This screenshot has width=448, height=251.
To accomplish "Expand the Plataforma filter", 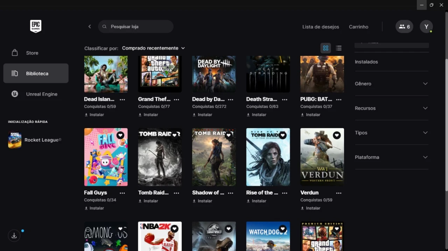I will coord(392,157).
